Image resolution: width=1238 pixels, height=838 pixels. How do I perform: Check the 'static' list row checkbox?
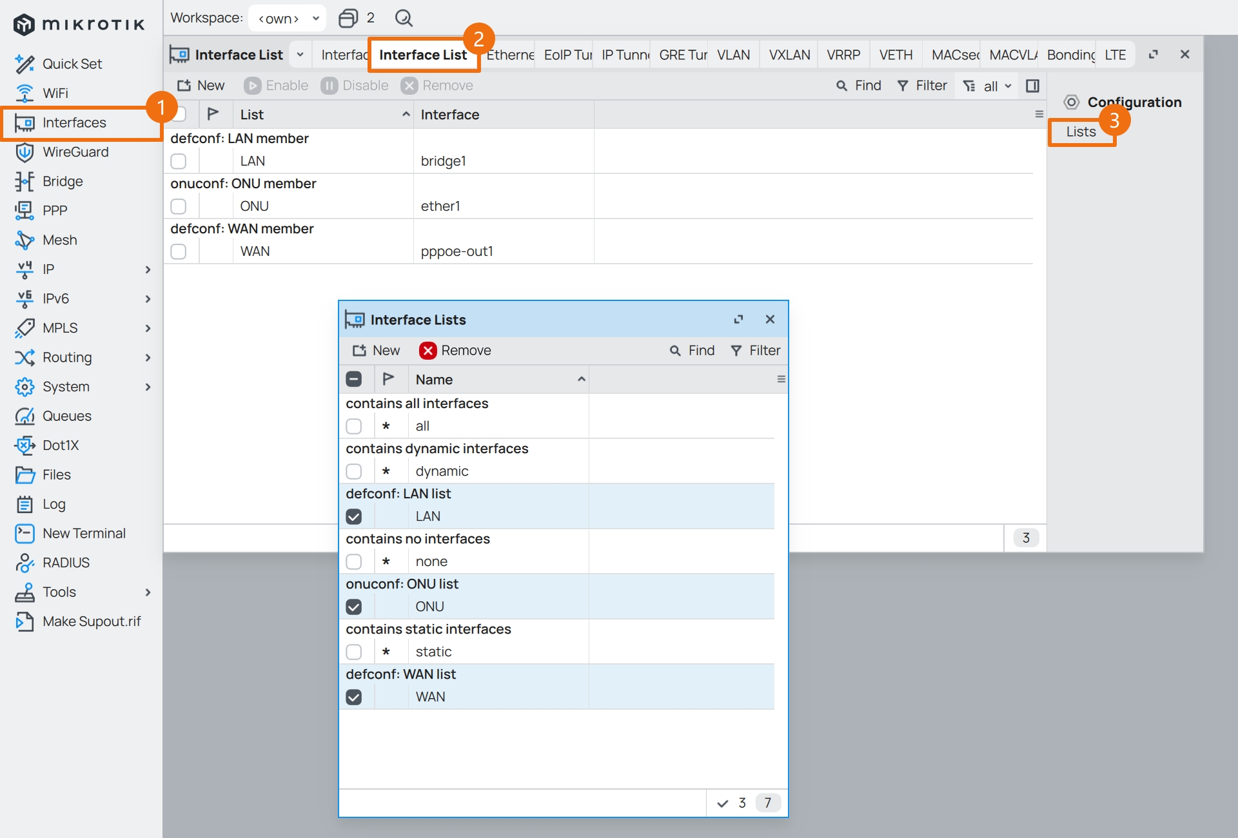(x=354, y=652)
